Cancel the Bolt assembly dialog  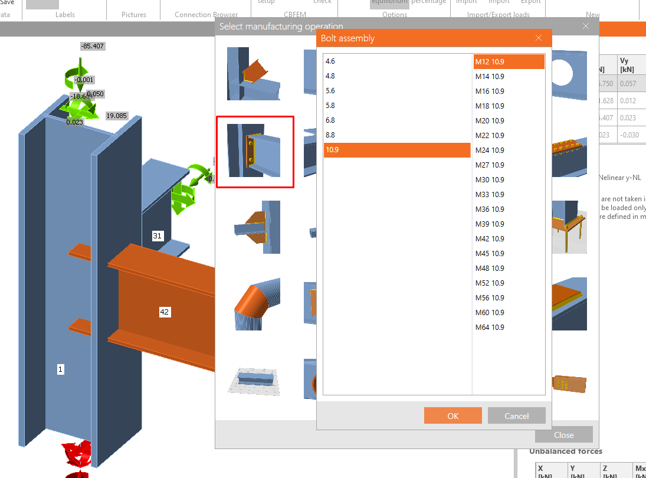point(516,415)
